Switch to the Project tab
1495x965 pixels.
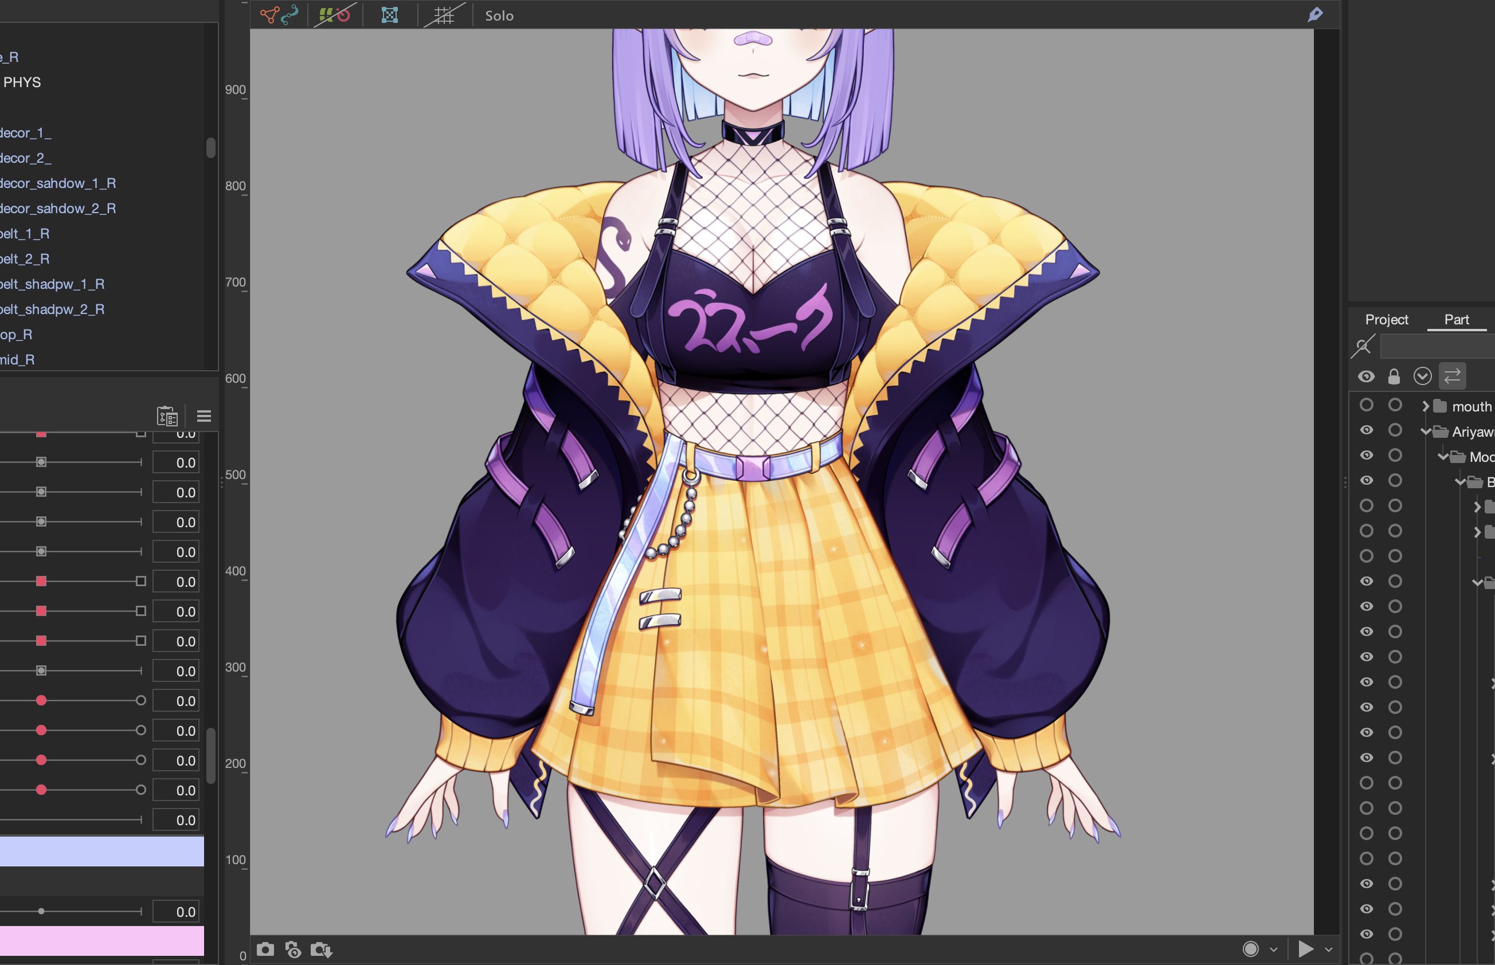pos(1387,320)
